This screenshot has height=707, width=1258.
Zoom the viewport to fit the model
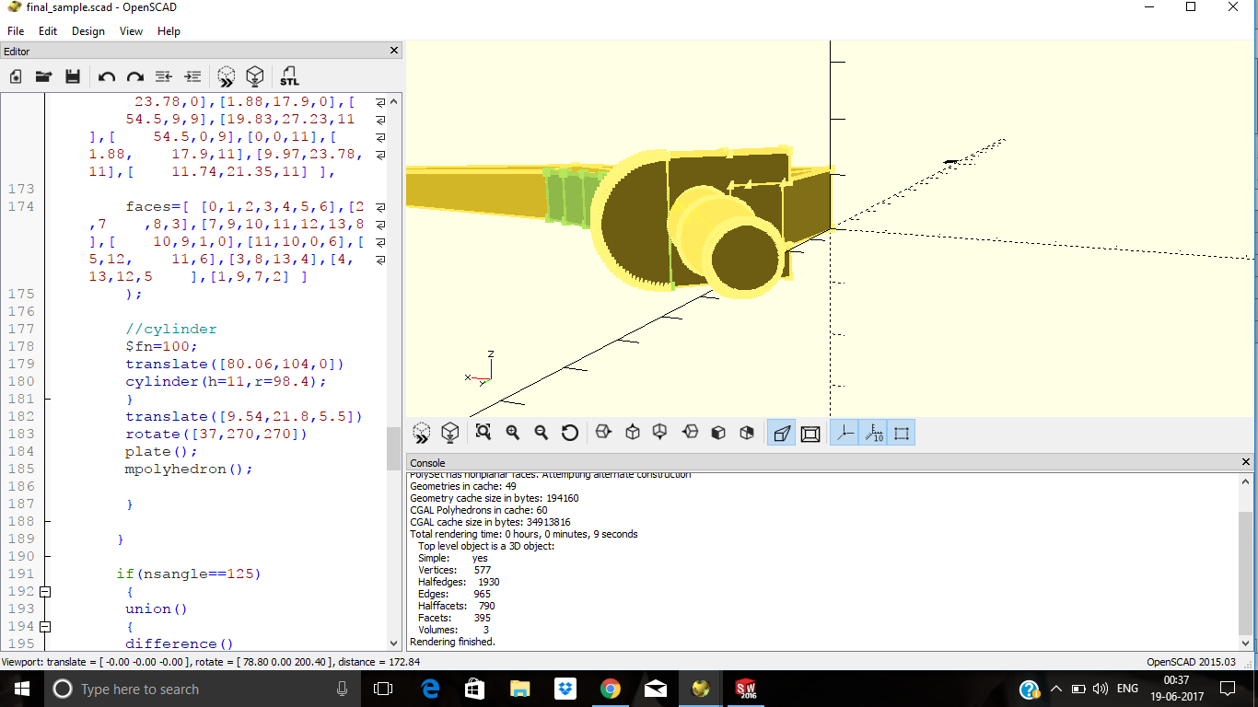[x=483, y=432]
